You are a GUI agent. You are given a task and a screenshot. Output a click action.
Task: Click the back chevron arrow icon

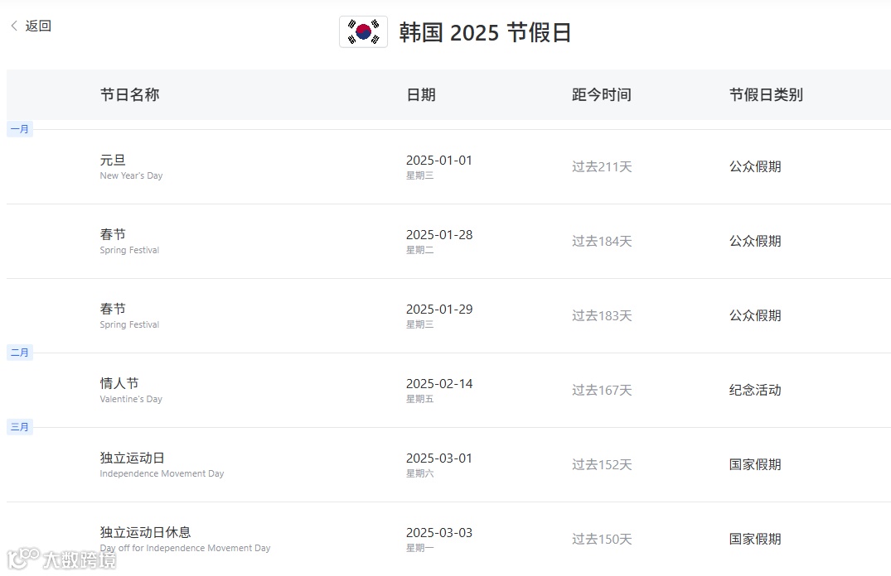pos(14,26)
